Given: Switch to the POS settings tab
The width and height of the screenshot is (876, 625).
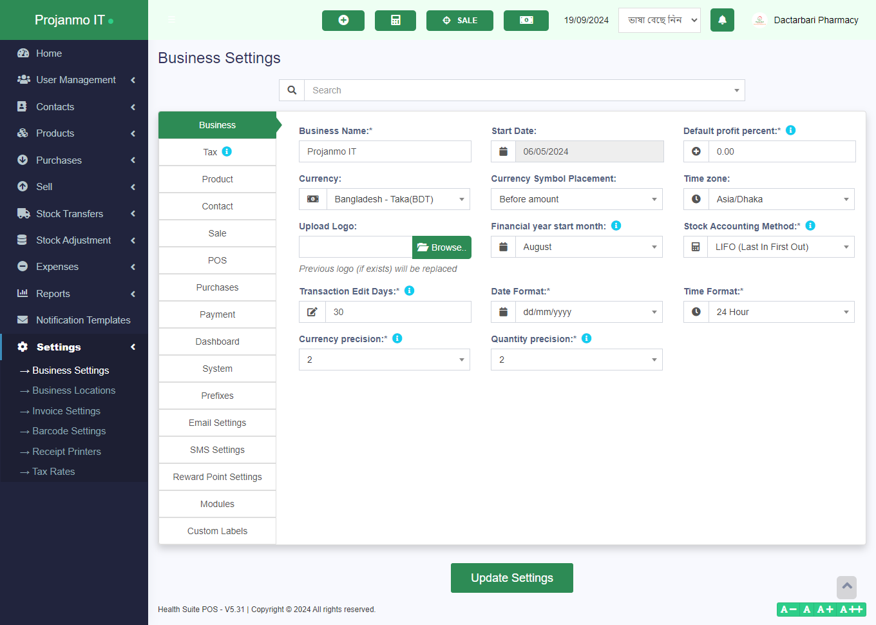Looking at the screenshot, I should point(217,260).
